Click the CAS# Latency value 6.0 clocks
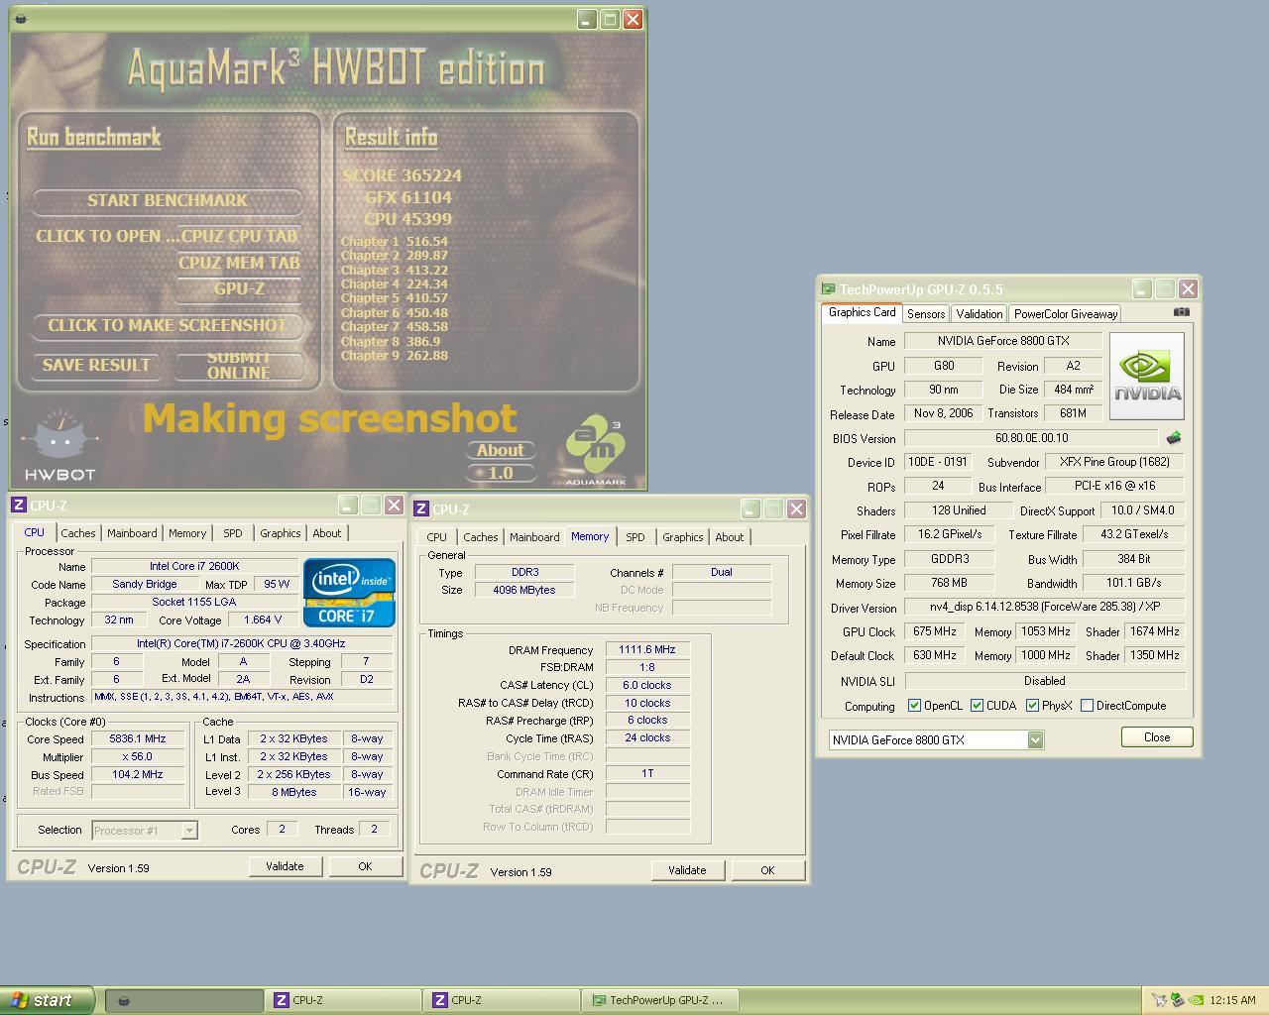The height and width of the screenshot is (1015, 1269). [x=647, y=685]
